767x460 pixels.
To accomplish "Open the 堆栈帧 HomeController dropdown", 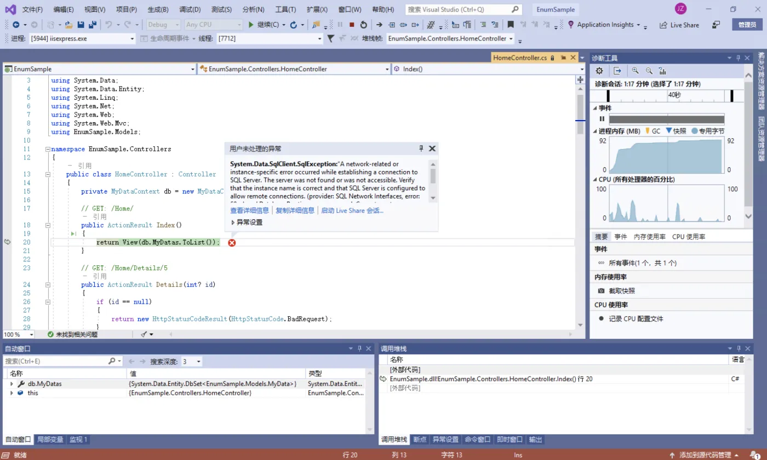I will [x=451, y=38].
